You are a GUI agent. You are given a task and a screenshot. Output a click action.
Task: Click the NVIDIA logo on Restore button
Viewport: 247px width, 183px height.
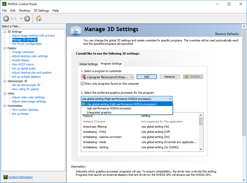pyautogui.click(x=186, y=77)
